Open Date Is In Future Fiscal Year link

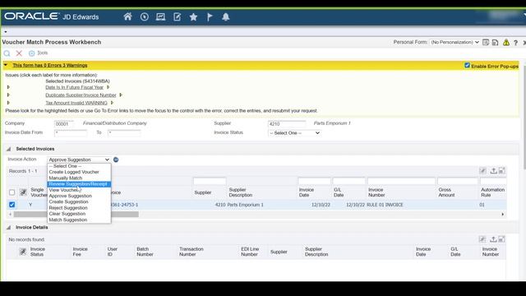(75, 87)
